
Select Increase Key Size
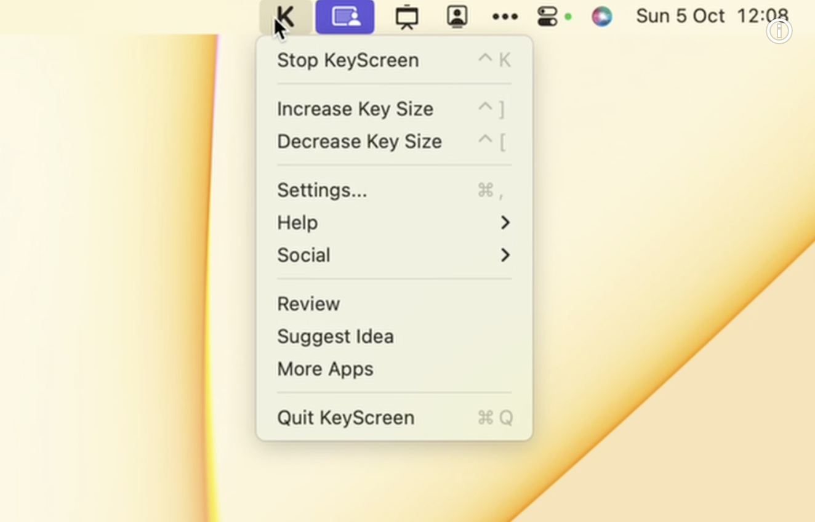point(355,108)
